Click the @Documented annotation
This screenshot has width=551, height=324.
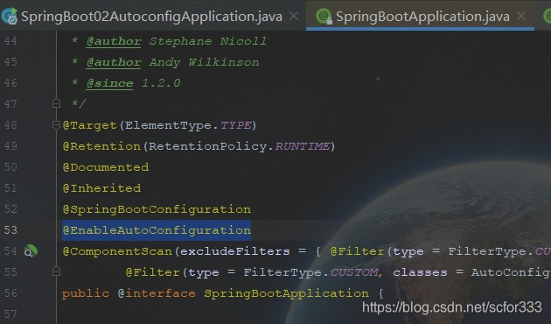point(106,167)
